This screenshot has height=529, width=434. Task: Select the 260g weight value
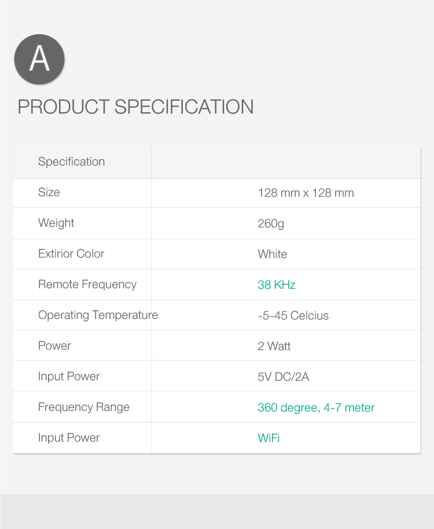[x=271, y=223]
